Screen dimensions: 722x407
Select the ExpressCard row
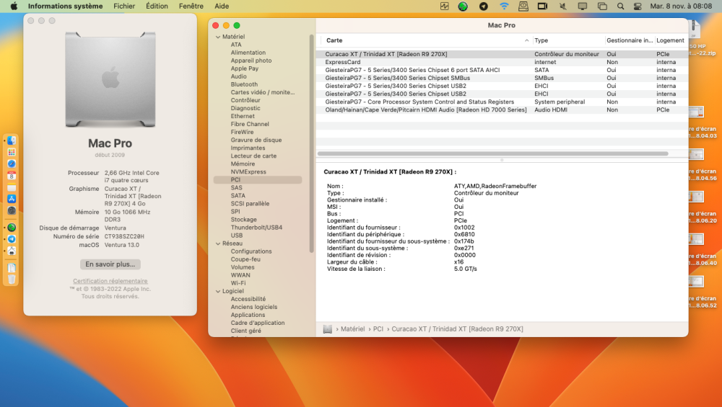click(x=502, y=62)
